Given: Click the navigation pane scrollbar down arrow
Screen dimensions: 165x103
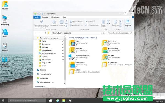Looking at the screenshot, I should coord(65,84).
